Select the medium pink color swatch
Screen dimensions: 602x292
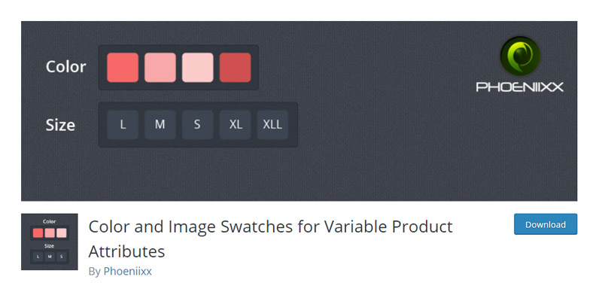pyautogui.click(x=160, y=68)
